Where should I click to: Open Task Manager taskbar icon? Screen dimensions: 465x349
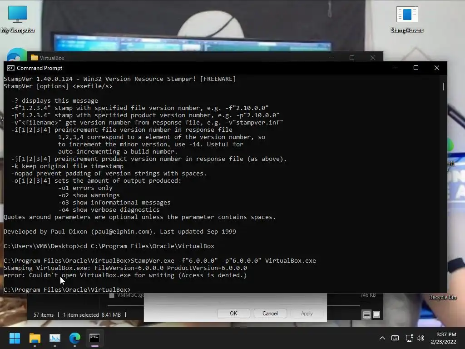(x=55, y=338)
